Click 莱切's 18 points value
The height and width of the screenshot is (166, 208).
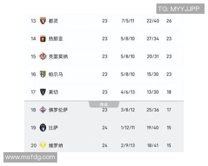(169, 92)
